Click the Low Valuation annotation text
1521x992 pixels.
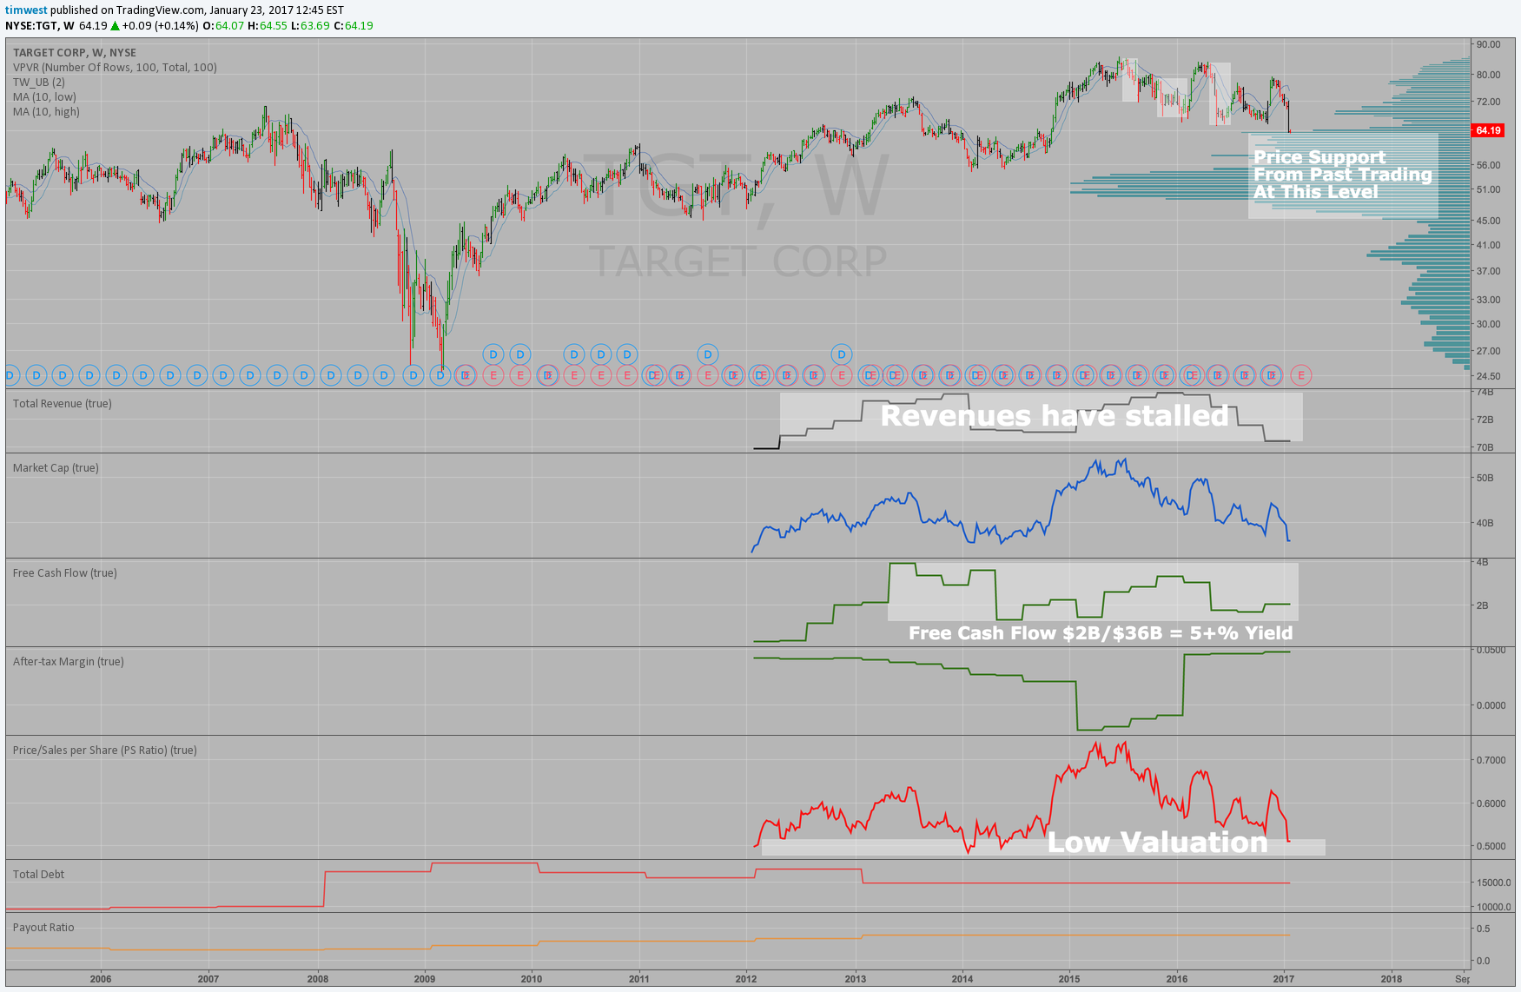coord(1157,842)
